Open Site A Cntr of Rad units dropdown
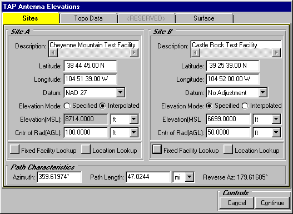This screenshot has width=293, height=214. [134, 132]
